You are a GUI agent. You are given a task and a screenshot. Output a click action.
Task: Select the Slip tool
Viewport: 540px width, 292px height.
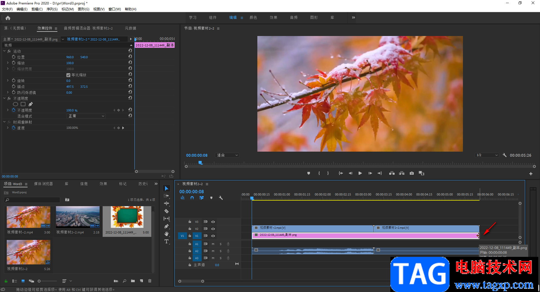coord(166,219)
